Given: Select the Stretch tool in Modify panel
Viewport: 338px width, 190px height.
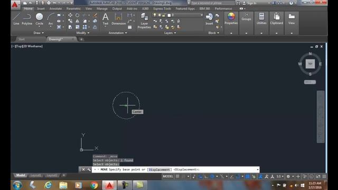Looking at the screenshot, I should coord(70,27).
